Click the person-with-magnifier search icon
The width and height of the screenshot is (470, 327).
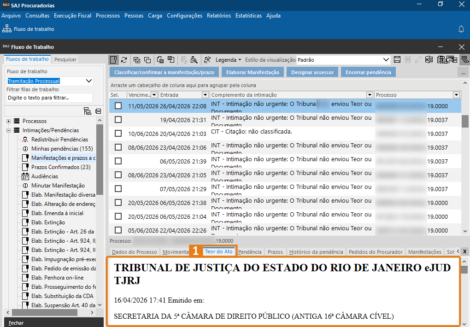pos(194,60)
